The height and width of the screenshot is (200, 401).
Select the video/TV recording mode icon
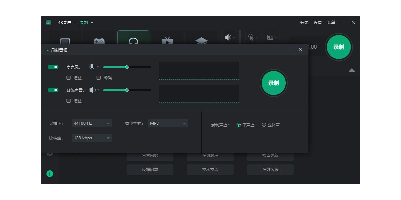(167, 40)
